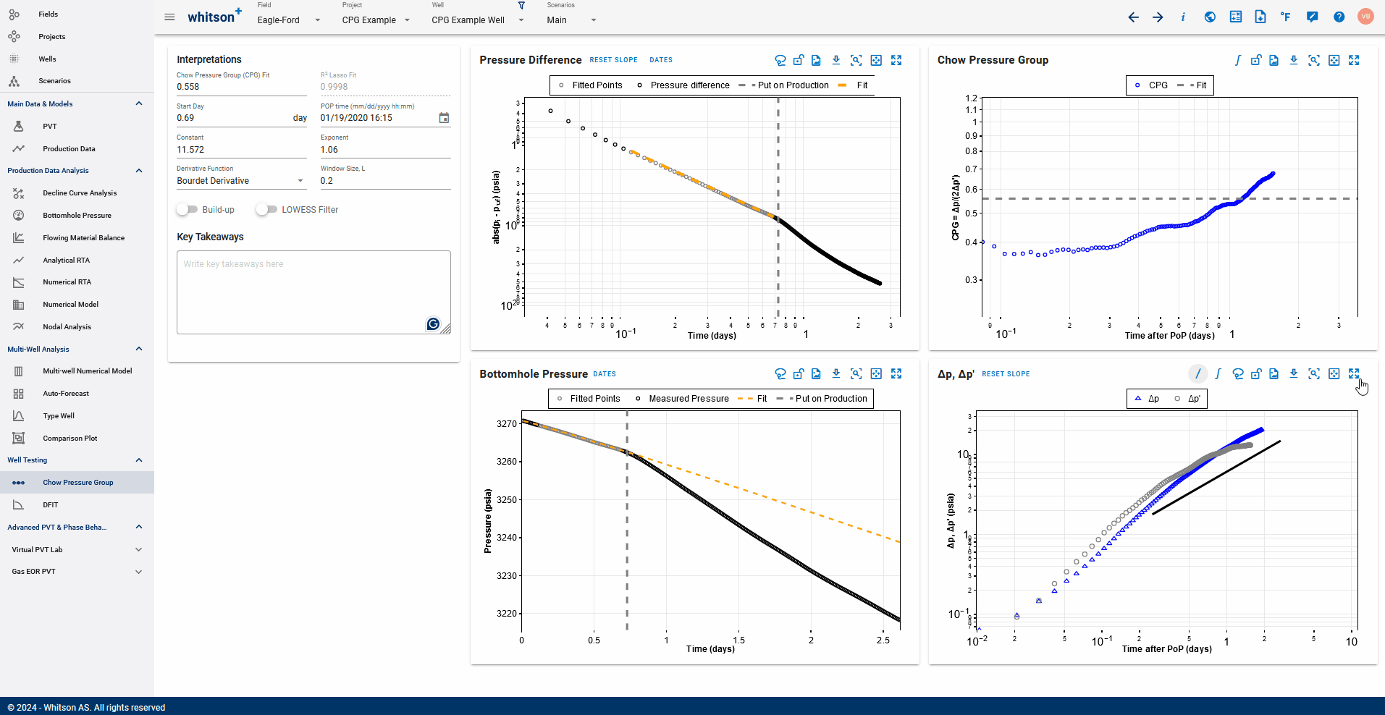
Task: Save Pressure Difference chart as image
Action: (x=816, y=61)
